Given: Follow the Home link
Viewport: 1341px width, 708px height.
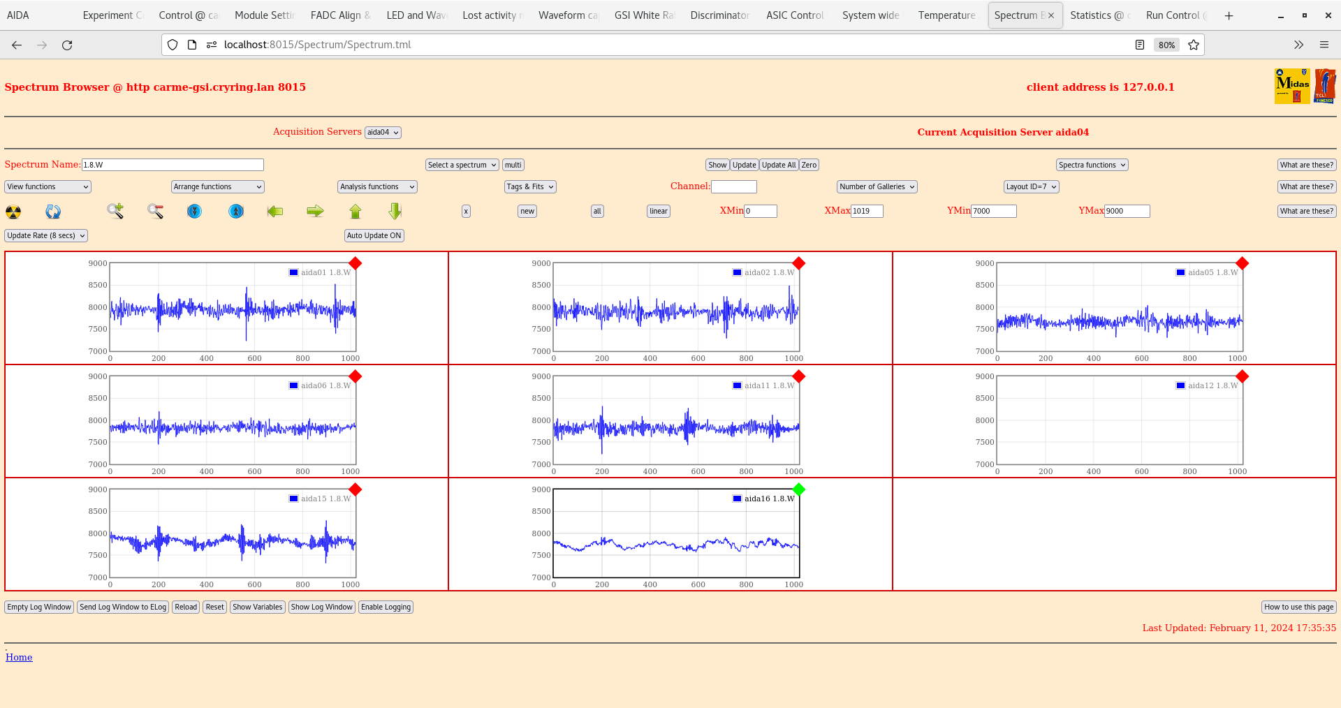Looking at the screenshot, I should click(19, 657).
